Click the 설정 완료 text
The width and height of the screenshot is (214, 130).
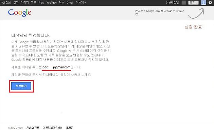click(193, 27)
